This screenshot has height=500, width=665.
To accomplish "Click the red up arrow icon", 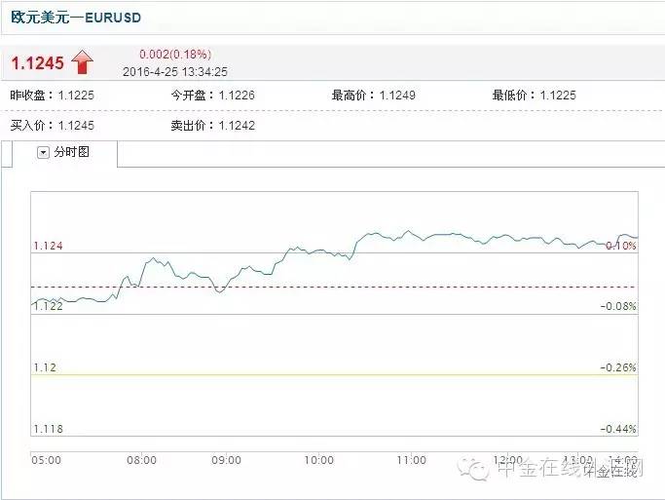I will [82, 63].
